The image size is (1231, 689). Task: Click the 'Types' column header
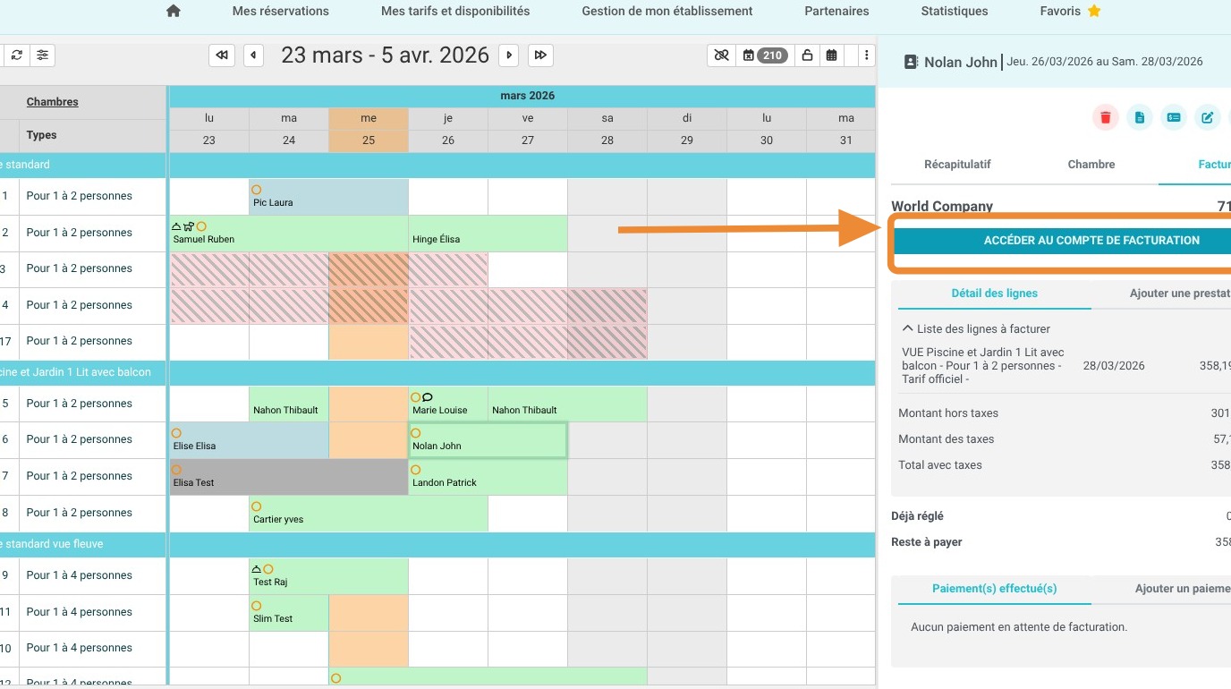pos(41,135)
